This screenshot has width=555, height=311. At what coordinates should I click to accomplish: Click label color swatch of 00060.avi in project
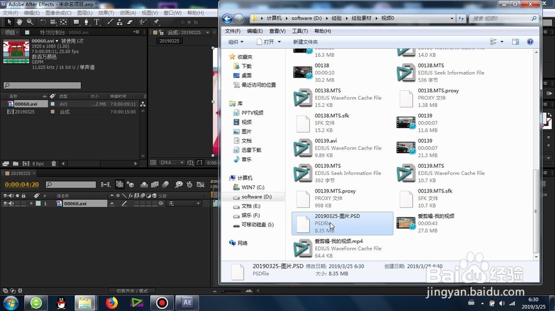[x=52, y=104]
